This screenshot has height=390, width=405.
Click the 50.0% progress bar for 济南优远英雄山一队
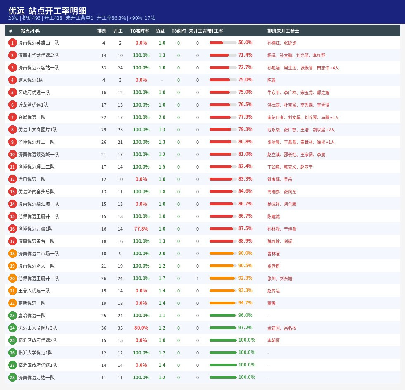(x=223, y=43)
